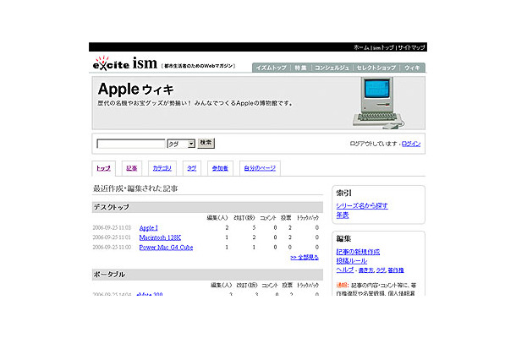Click the Apple ウィキ page title
The height and width of the screenshot is (338, 516).
pos(135,89)
